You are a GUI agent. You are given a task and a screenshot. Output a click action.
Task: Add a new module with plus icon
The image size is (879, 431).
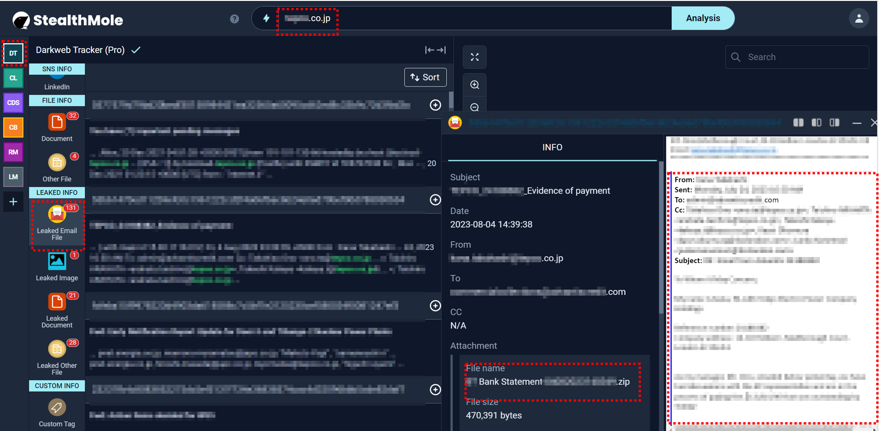coord(14,202)
